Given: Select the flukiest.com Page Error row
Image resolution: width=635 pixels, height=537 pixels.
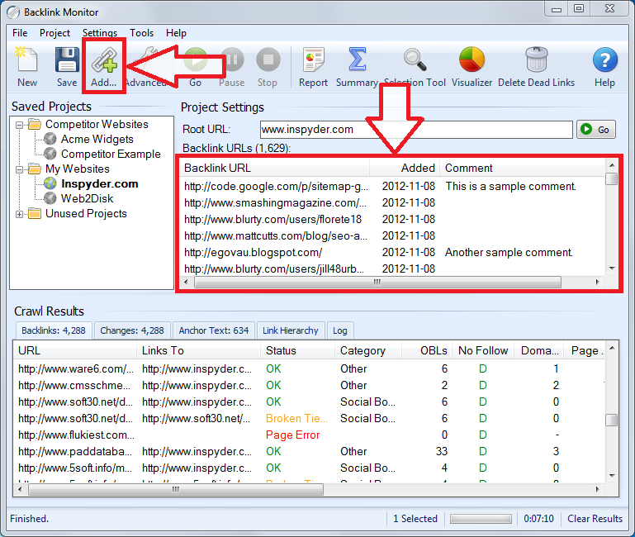Looking at the screenshot, I should pos(310,435).
